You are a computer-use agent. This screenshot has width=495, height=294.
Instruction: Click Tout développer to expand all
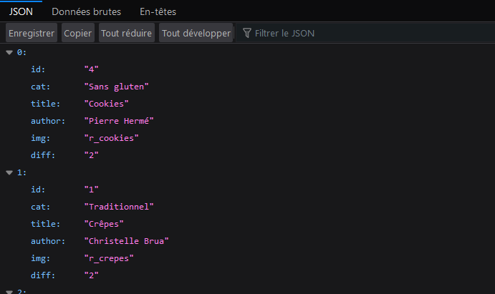[196, 34]
